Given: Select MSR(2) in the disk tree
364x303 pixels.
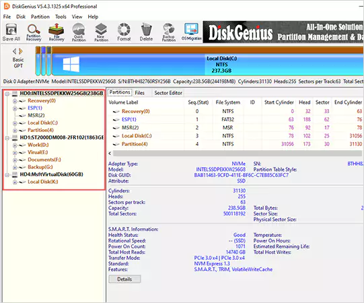Looking at the screenshot, I should [x=36, y=115].
